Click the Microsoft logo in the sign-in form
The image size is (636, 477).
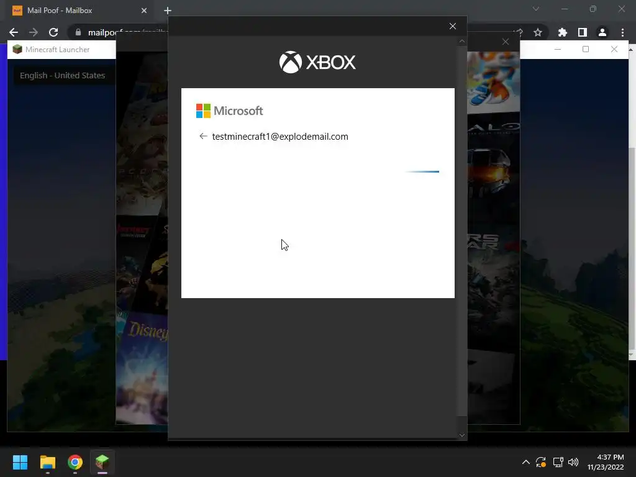(x=230, y=111)
